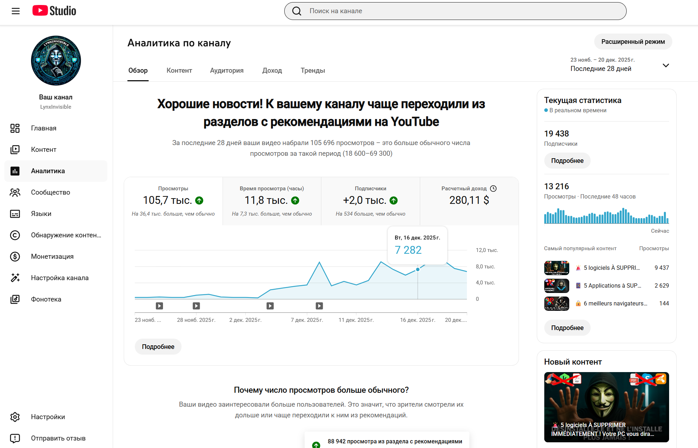Image resolution: width=698 pixels, height=448 pixels.
Task: Select the Подписчики metric card
Action: [370, 201]
